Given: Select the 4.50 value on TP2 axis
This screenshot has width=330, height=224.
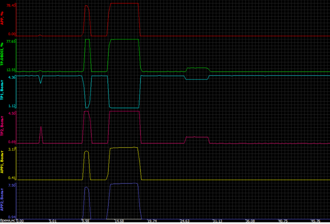Looking at the screenshot, I should [12, 114].
